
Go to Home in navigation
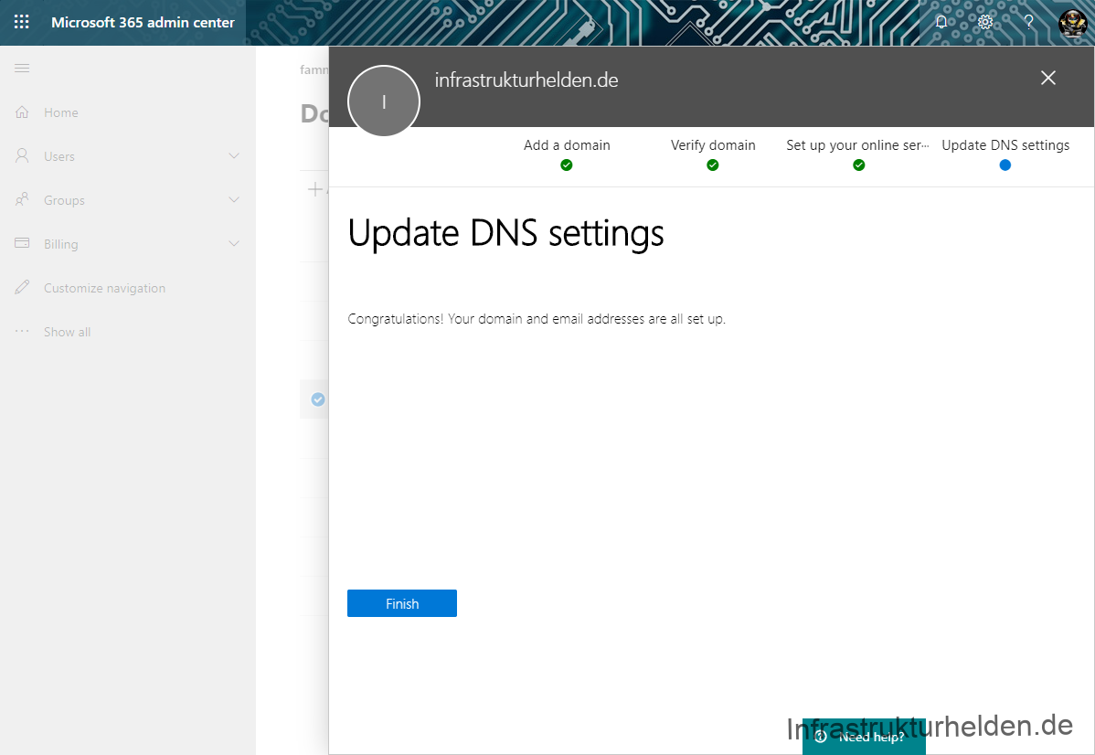point(60,112)
